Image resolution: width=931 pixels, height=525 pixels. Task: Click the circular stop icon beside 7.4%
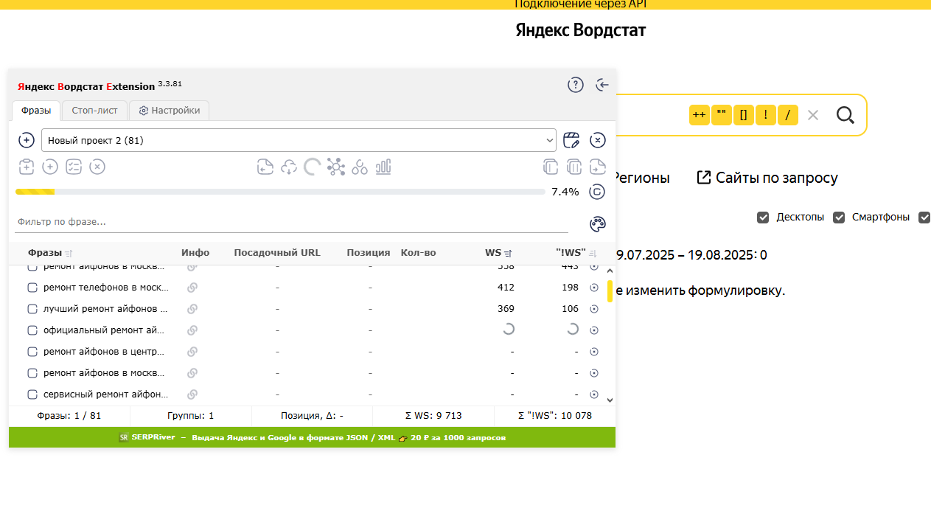[x=598, y=192]
